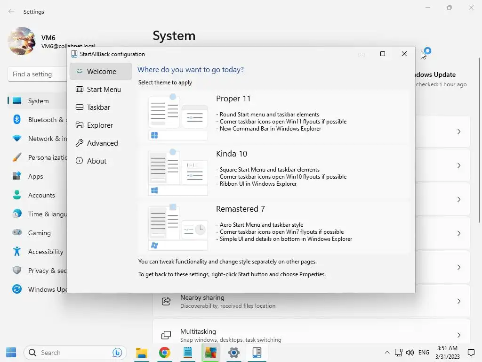Image resolution: width=482 pixels, height=362 pixels.
Task: Open Advanced page in StartAllBack
Action: click(x=101, y=143)
